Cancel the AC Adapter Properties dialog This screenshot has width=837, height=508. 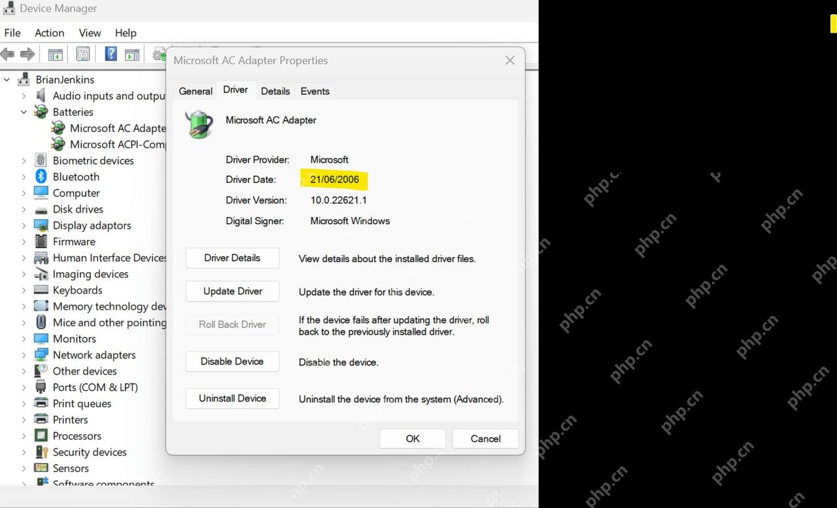tap(486, 439)
